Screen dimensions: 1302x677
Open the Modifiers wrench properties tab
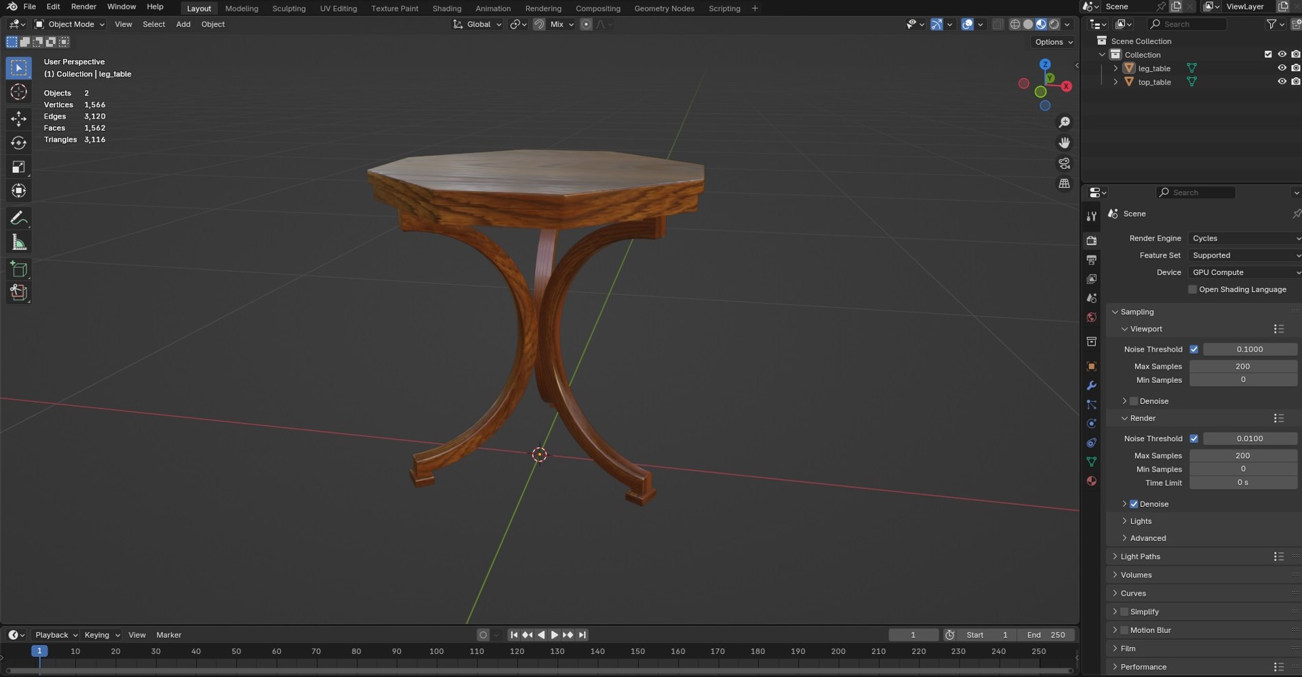[1091, 386]
